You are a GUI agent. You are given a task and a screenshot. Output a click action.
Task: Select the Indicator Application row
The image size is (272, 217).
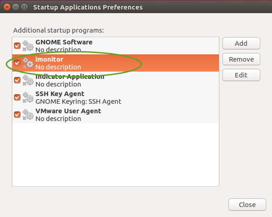pyautogui.click(x=115, y=80)
